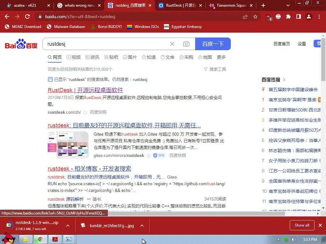Click the Gitee rustdesk result thumbnail
The width and height of the screenshot is (326, 244).
(x=68, y=145)
